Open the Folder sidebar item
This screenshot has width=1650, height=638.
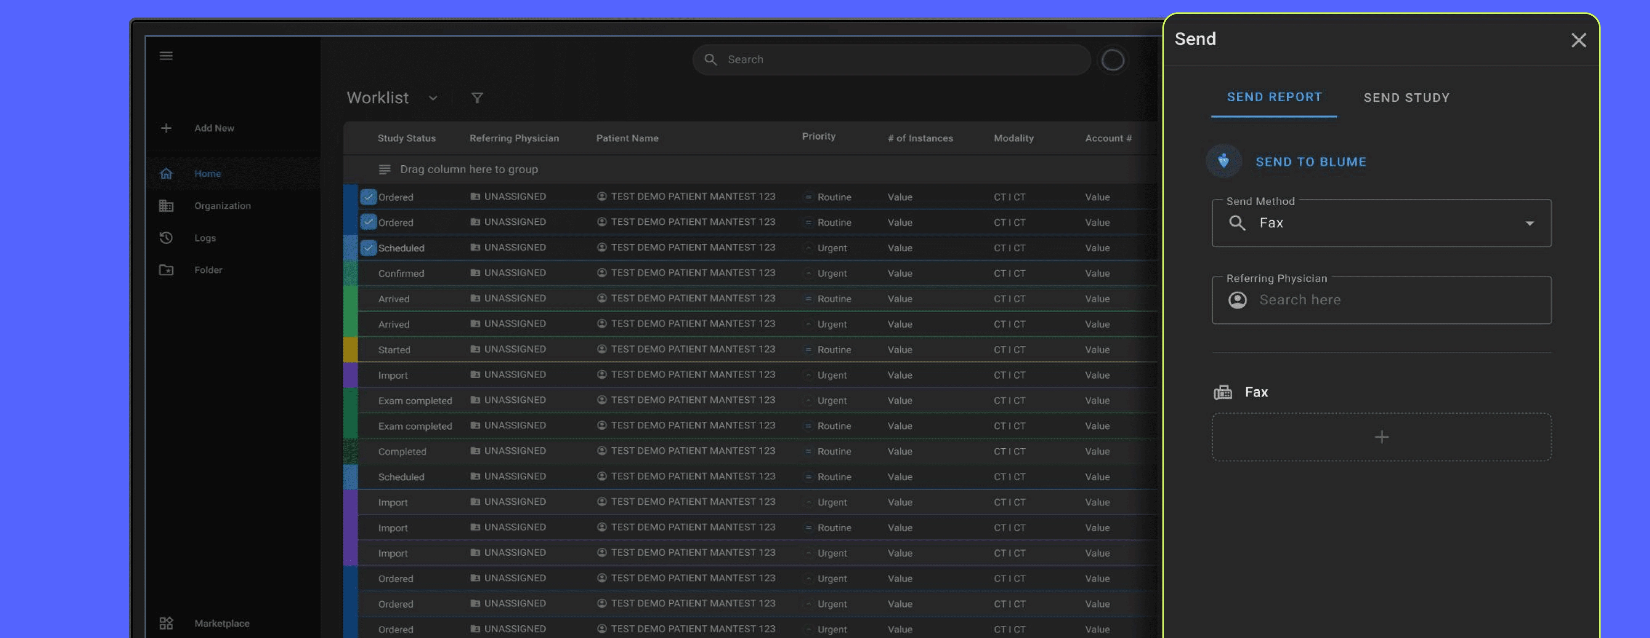coord(207,270)
